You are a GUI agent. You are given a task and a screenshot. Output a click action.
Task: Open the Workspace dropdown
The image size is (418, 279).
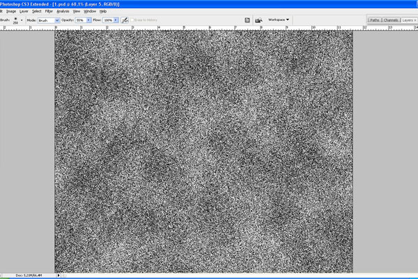coord(279,20)
